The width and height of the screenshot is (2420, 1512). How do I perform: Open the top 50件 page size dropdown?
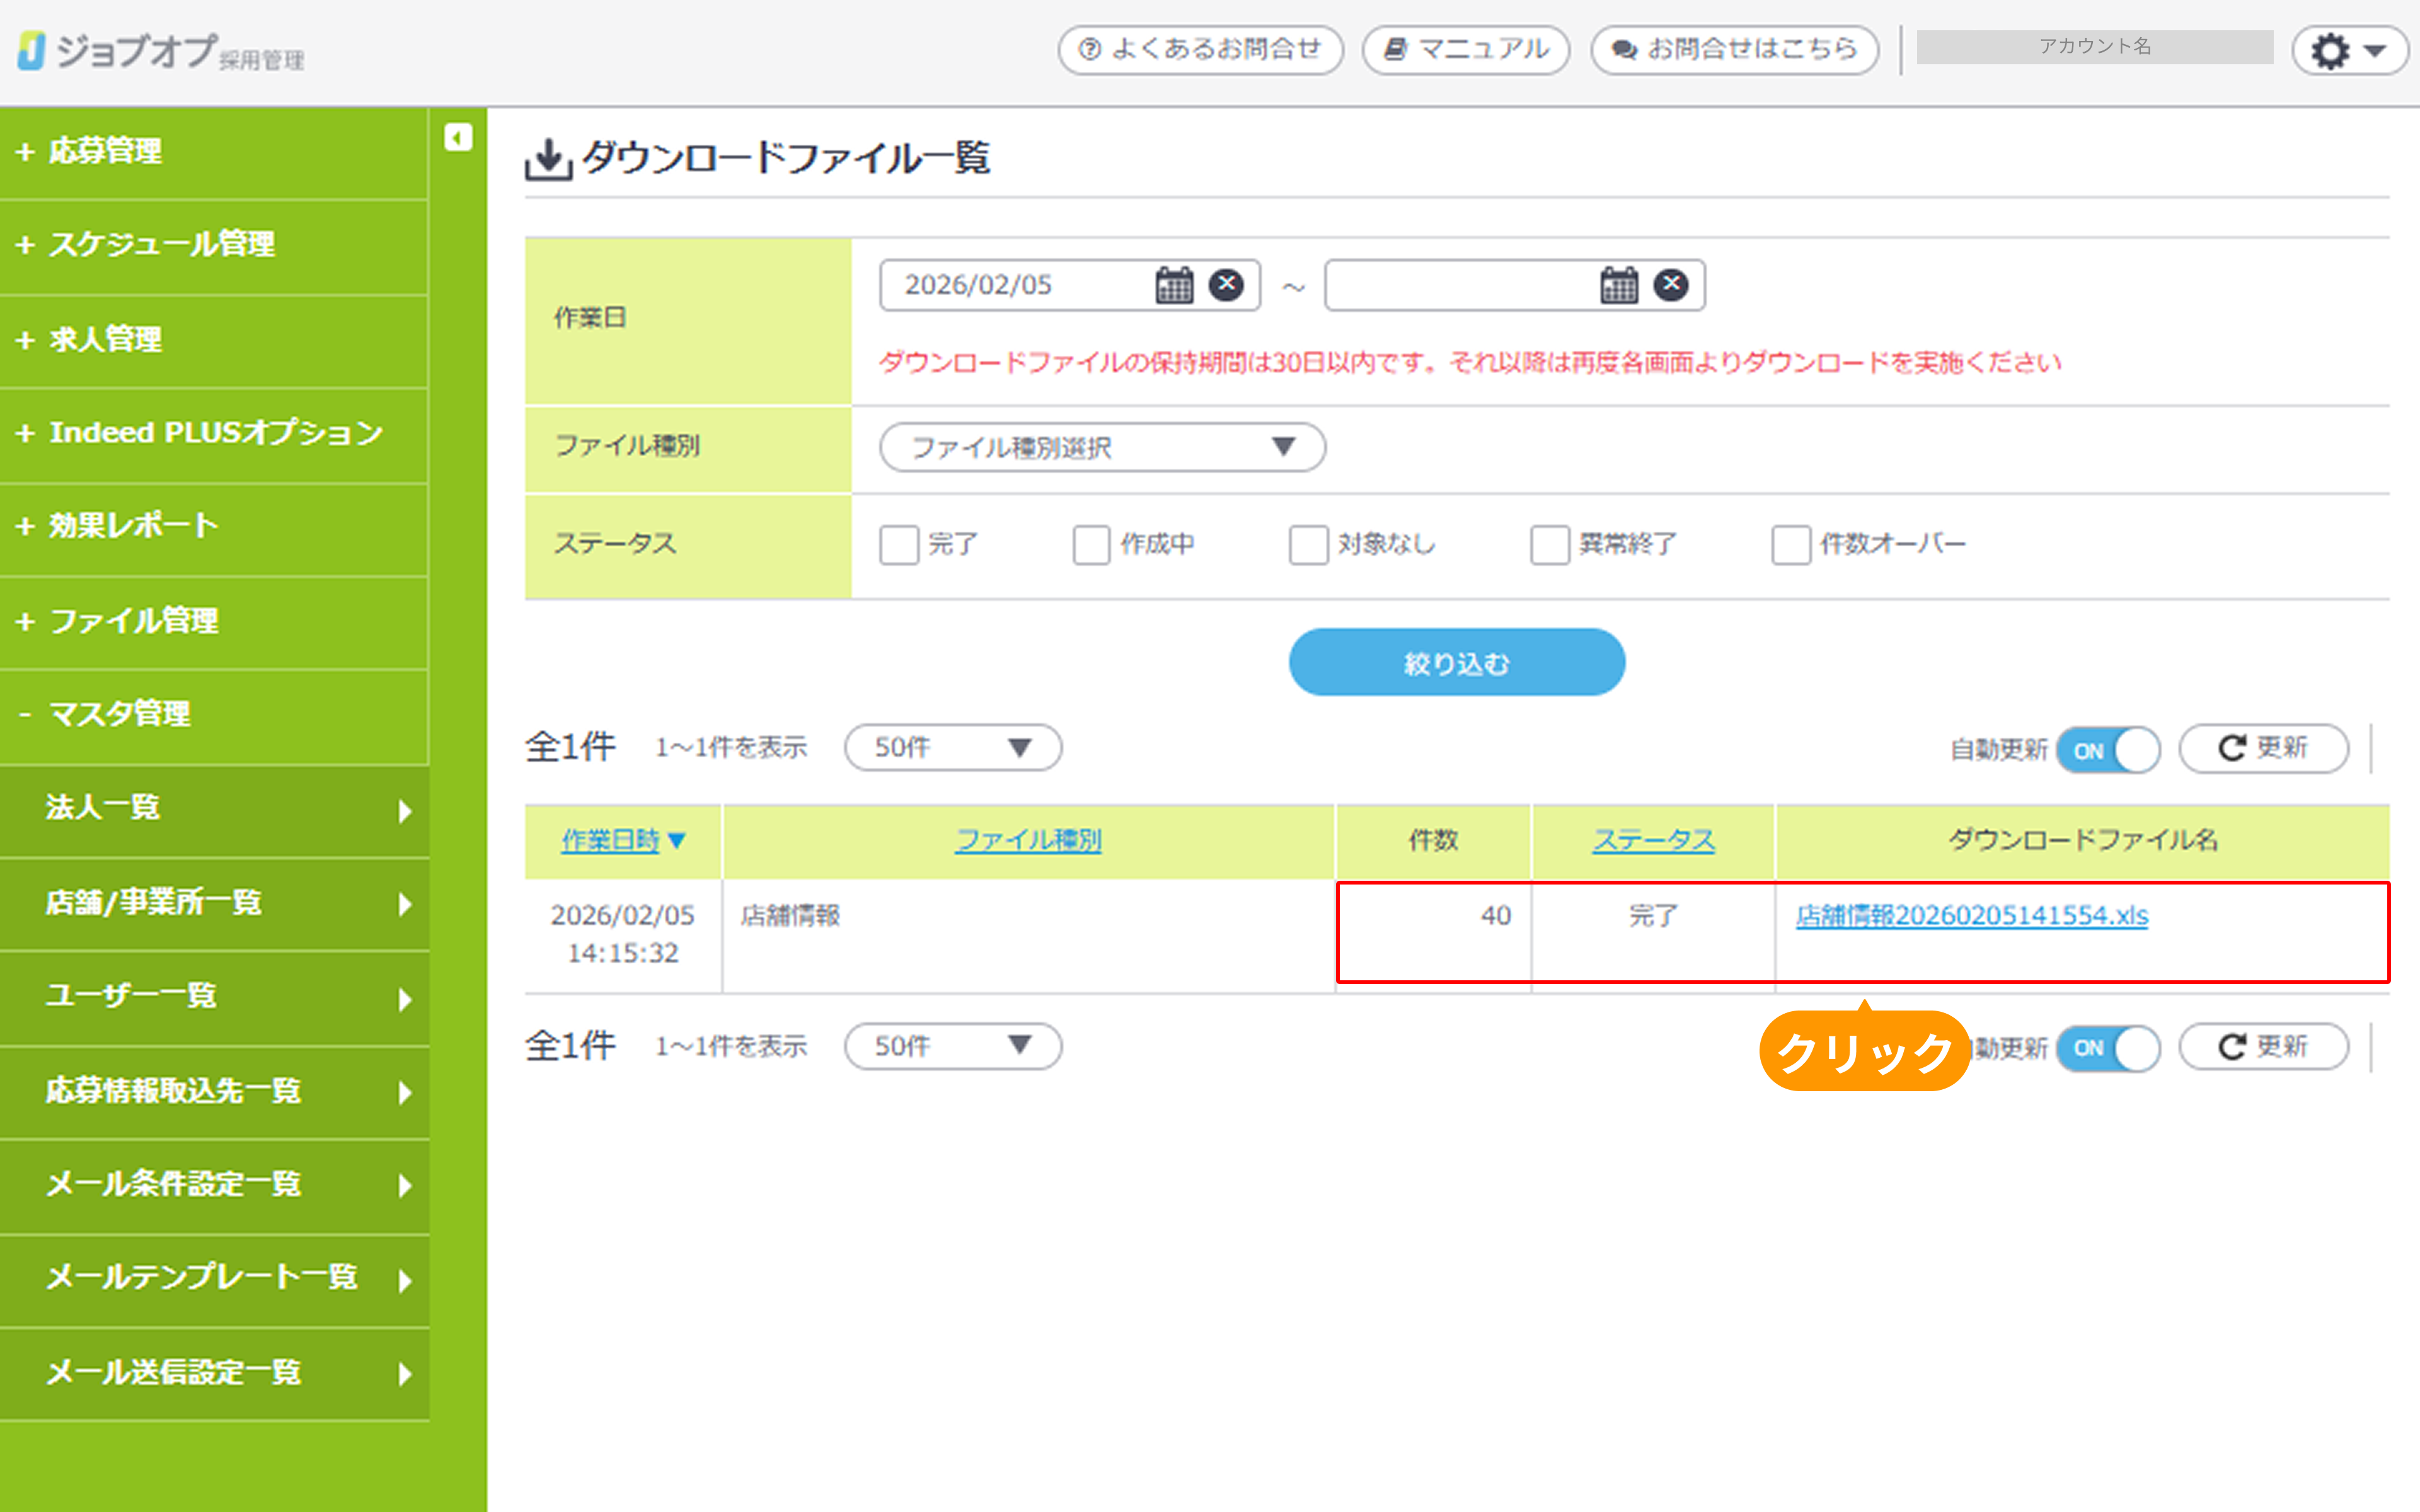click(x=952, y=748)
